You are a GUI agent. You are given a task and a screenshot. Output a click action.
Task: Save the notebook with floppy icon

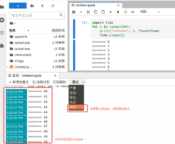(x=74, y=12)
